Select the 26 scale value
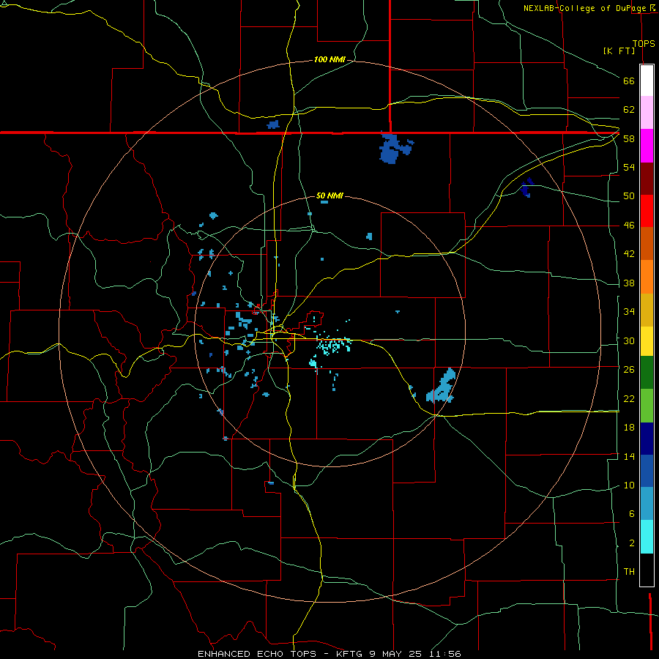This screenshot has width=659, height=659. (629, 370)
